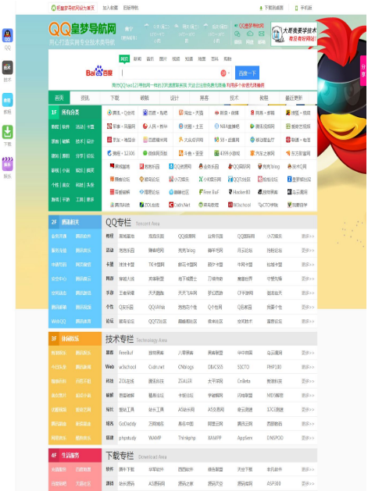
Task: Open the 携程·12306 site link
Action: [x=120, y=153]
